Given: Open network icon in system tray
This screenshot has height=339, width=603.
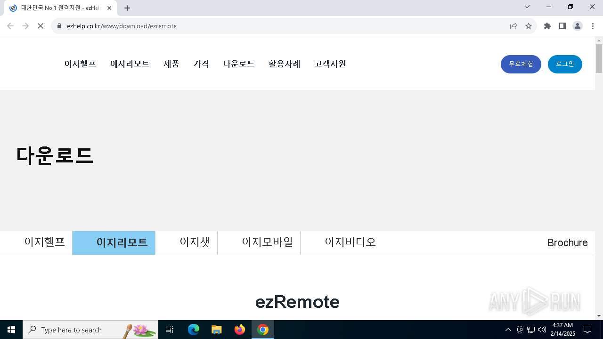Looking at the screenshot, I should click(531, 330).
